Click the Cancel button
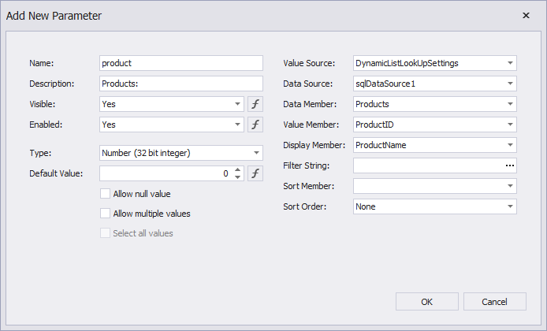This screenshot has width=547, height=331. (x=495, y=301)
